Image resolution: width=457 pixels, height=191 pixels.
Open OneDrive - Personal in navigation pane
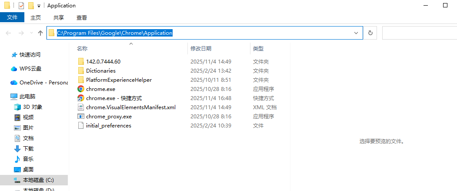(44, 83)
